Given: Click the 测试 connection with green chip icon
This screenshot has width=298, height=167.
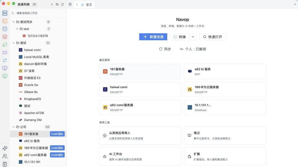Looking at the screenshot, I should (38, 106).
